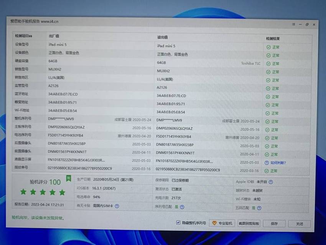Click the 读出值 column header
Screen dimensions: 326x245
point(162,37)
